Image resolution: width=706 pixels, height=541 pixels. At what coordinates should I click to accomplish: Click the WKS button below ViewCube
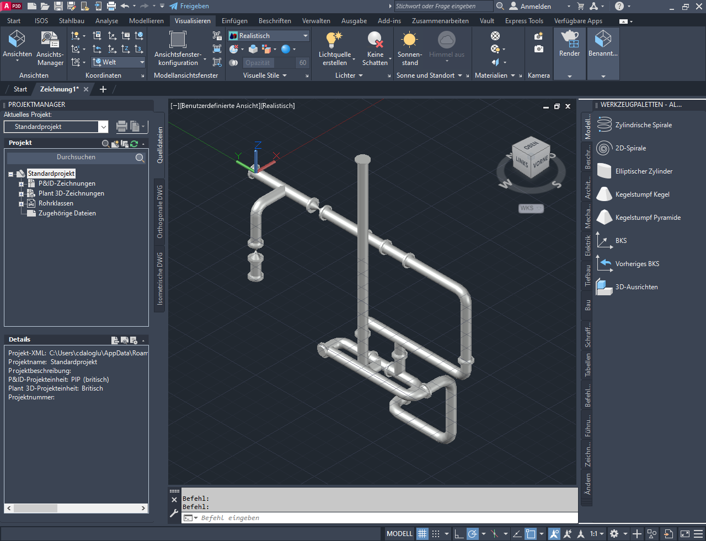tap(531, 208)
